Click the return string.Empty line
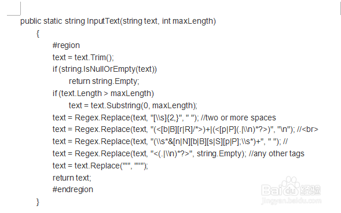This screenshot has width=341, height=213. tap(104, 81)
